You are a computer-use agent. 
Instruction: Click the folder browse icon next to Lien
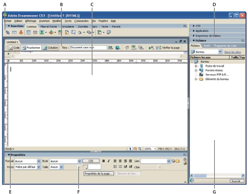point(178,161)
